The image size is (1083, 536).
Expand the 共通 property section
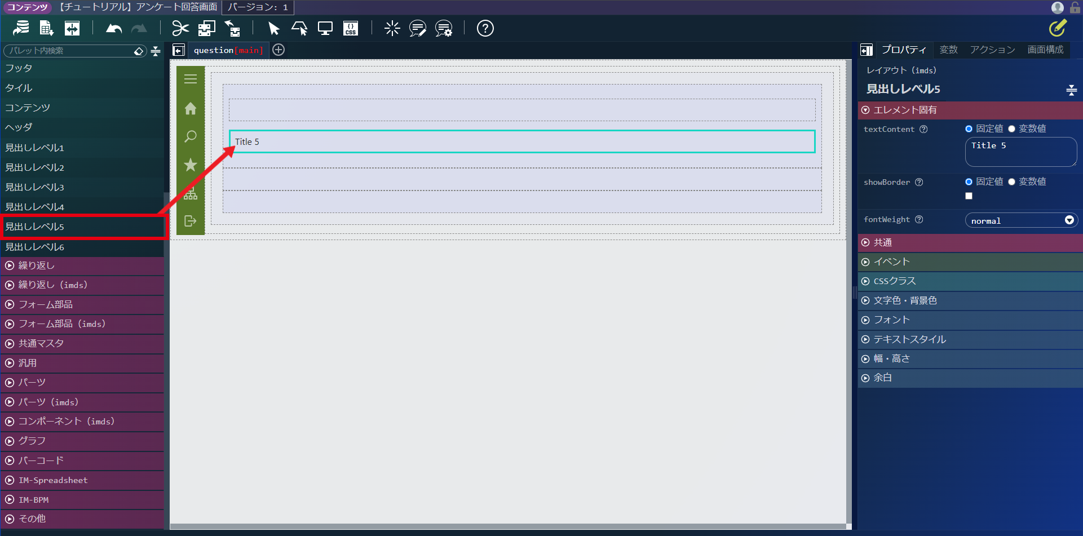click(x=970, y=242)
